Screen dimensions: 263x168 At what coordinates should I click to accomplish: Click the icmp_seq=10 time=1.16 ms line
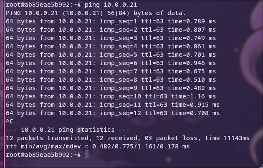coord(111,96)
